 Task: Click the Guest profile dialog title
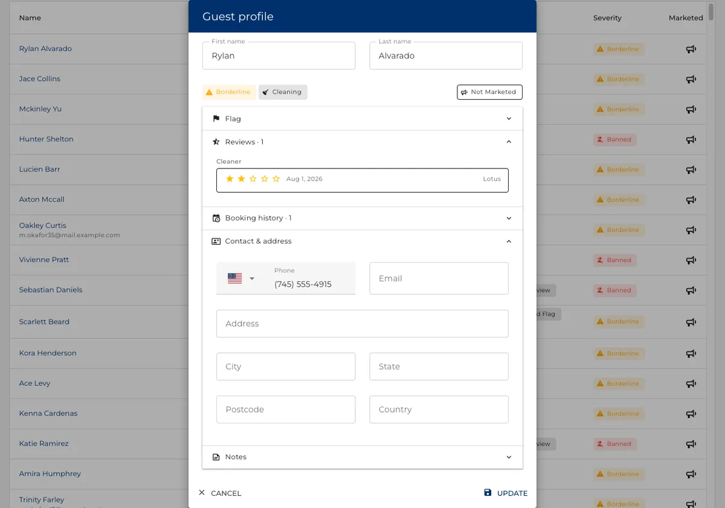(x=238, y=16)
